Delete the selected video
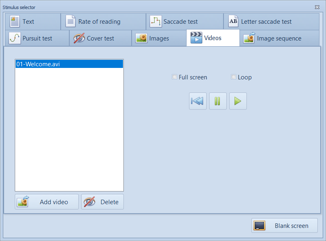 tap(102, 202)
